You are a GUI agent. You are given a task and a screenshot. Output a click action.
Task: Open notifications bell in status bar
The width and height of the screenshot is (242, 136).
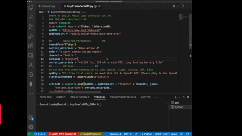pos(188,134)
